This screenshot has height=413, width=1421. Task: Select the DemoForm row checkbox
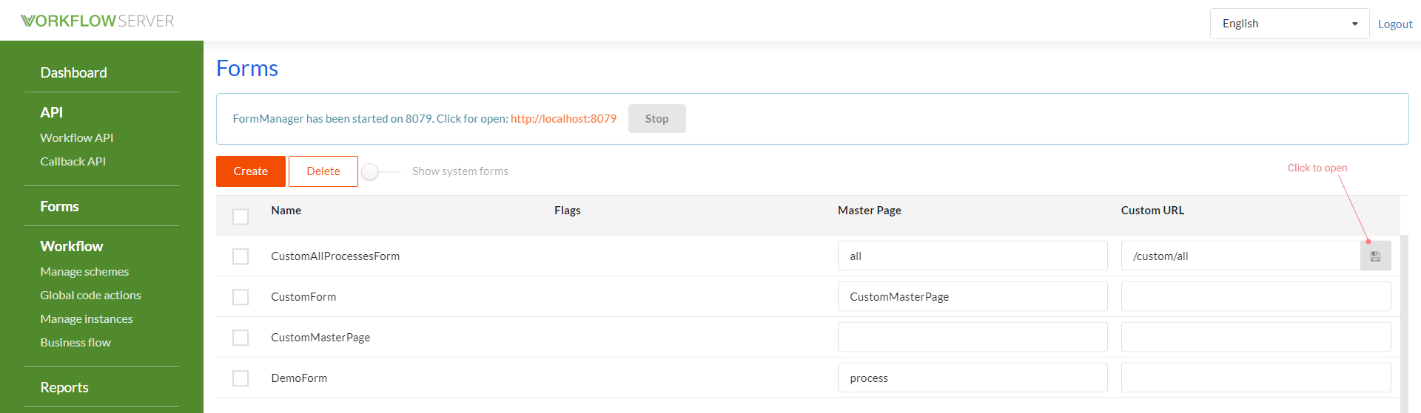241,378
